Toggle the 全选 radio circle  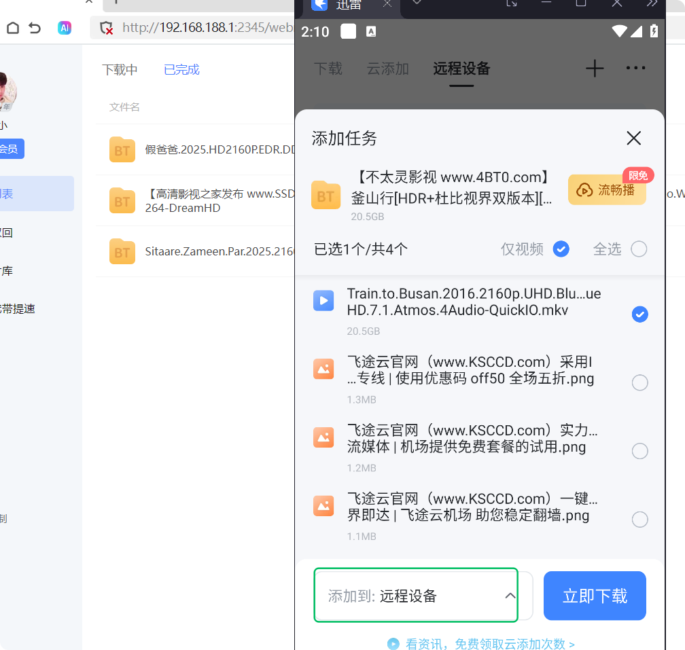pos(639,249)
